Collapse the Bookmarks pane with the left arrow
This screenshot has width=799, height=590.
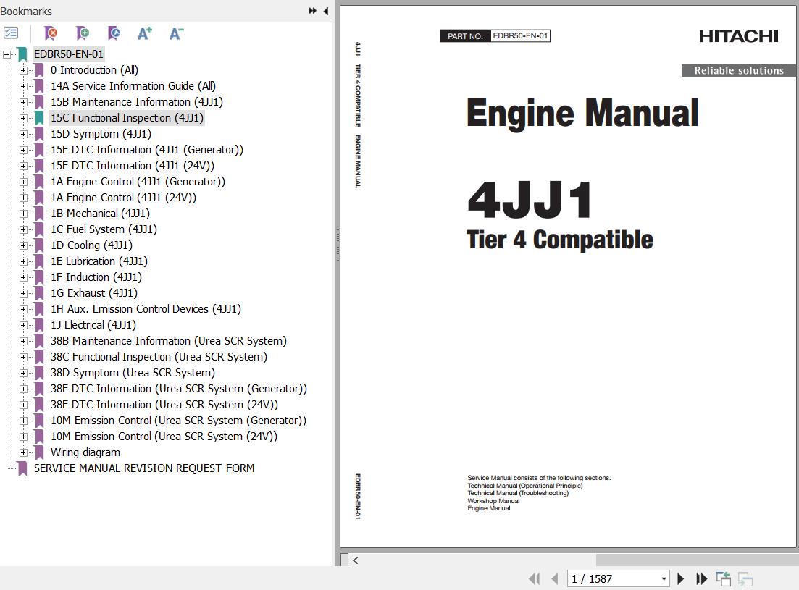tap(326, 11)
